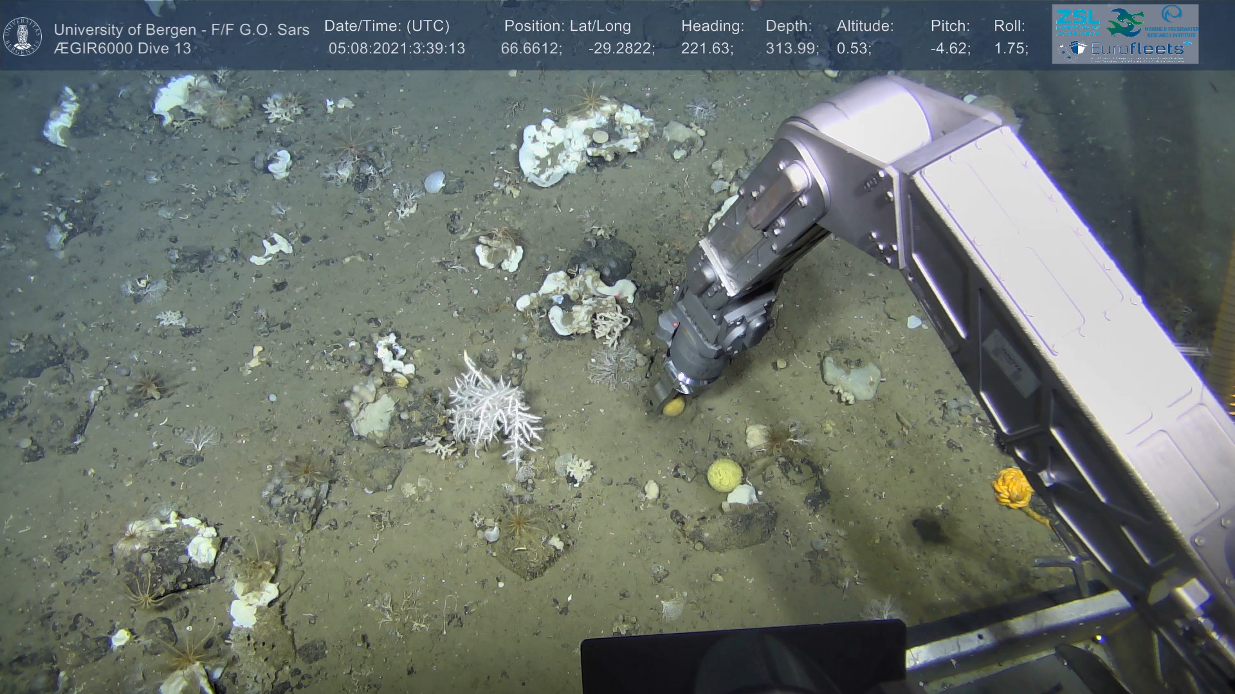This screenshot has width=1235, height=694.
Task: Click the University of Bergen seal logo
Action: [23, 36]
